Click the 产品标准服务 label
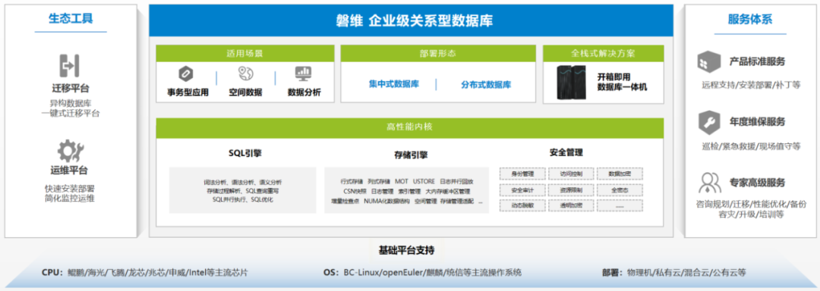This screenshot has height=291, width=820. coord(757,61)
